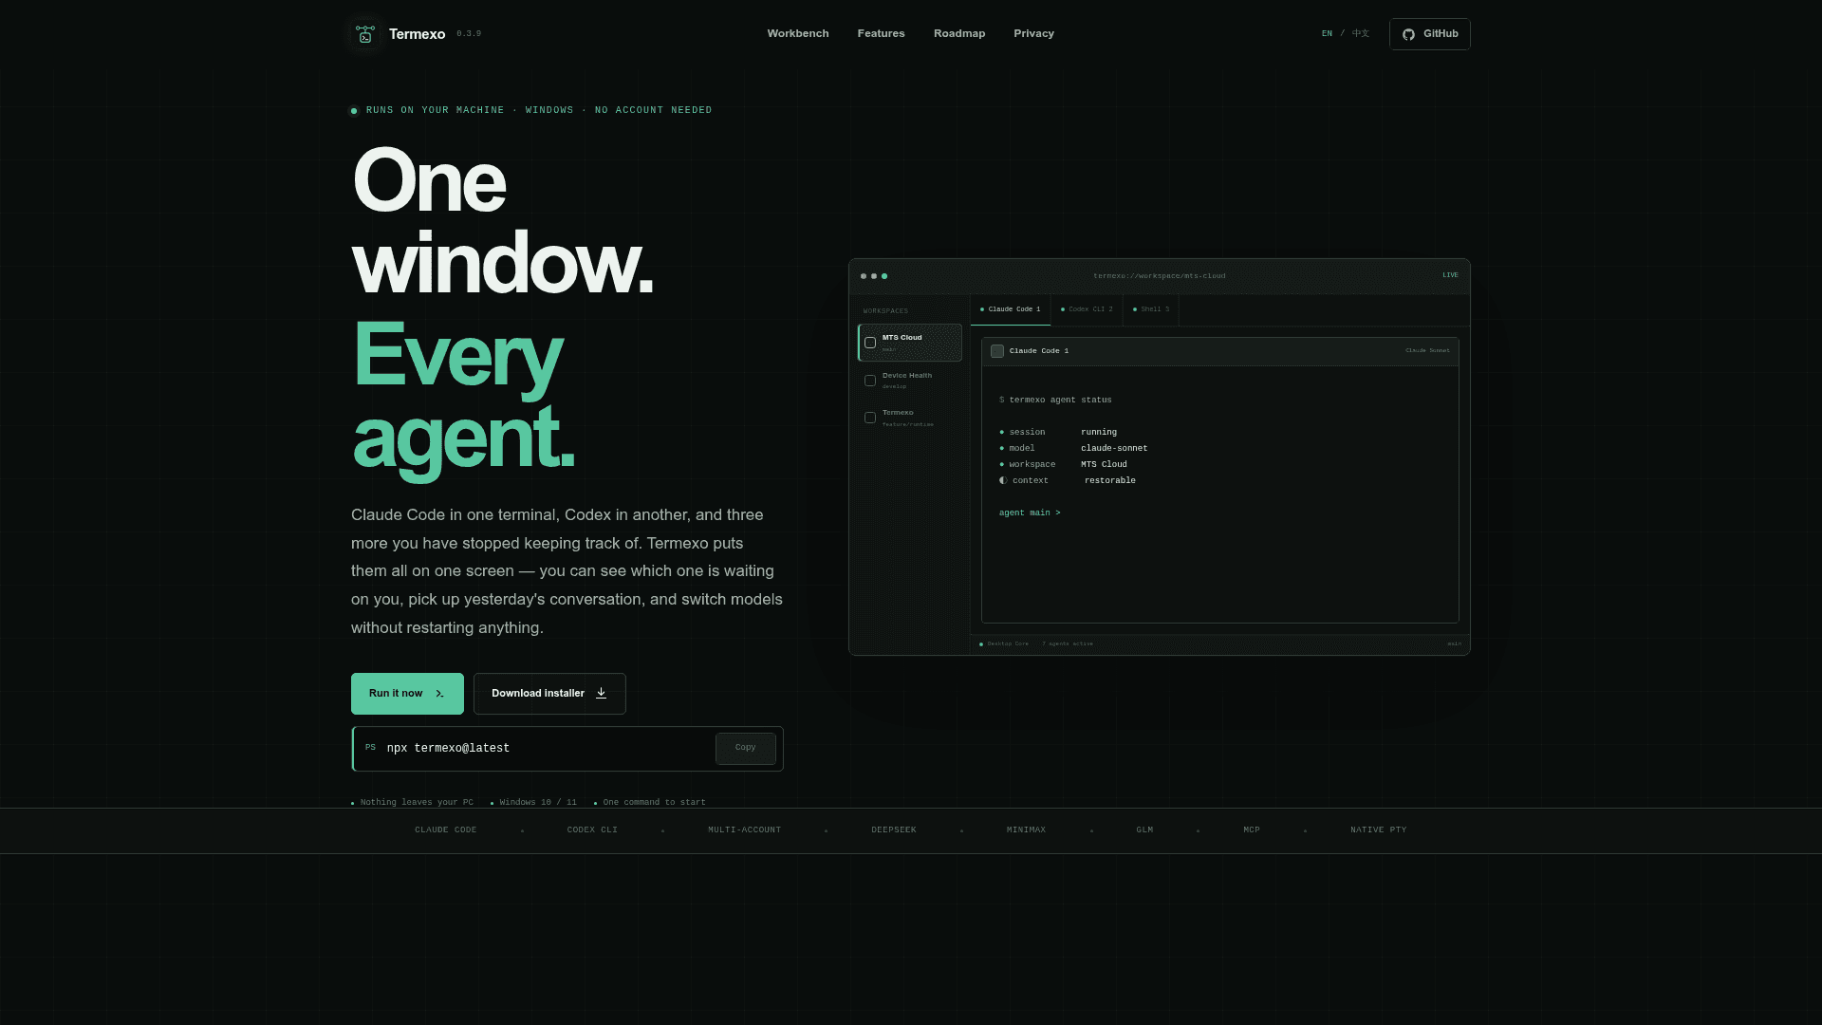Click the icon in the Claude Code 1 panel header
The height and width of the screenshot is (1025, 1822).
[997, 351]
